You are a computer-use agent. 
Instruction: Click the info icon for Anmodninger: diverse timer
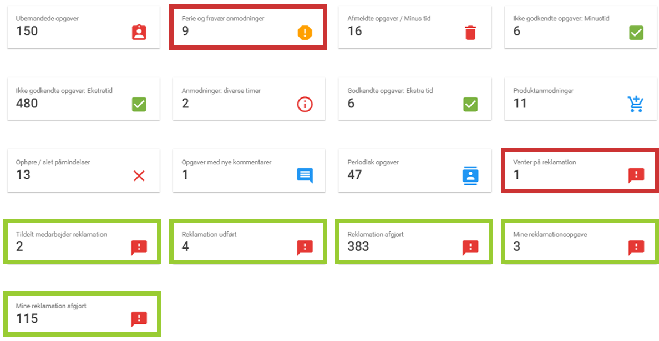coord(305,104)
